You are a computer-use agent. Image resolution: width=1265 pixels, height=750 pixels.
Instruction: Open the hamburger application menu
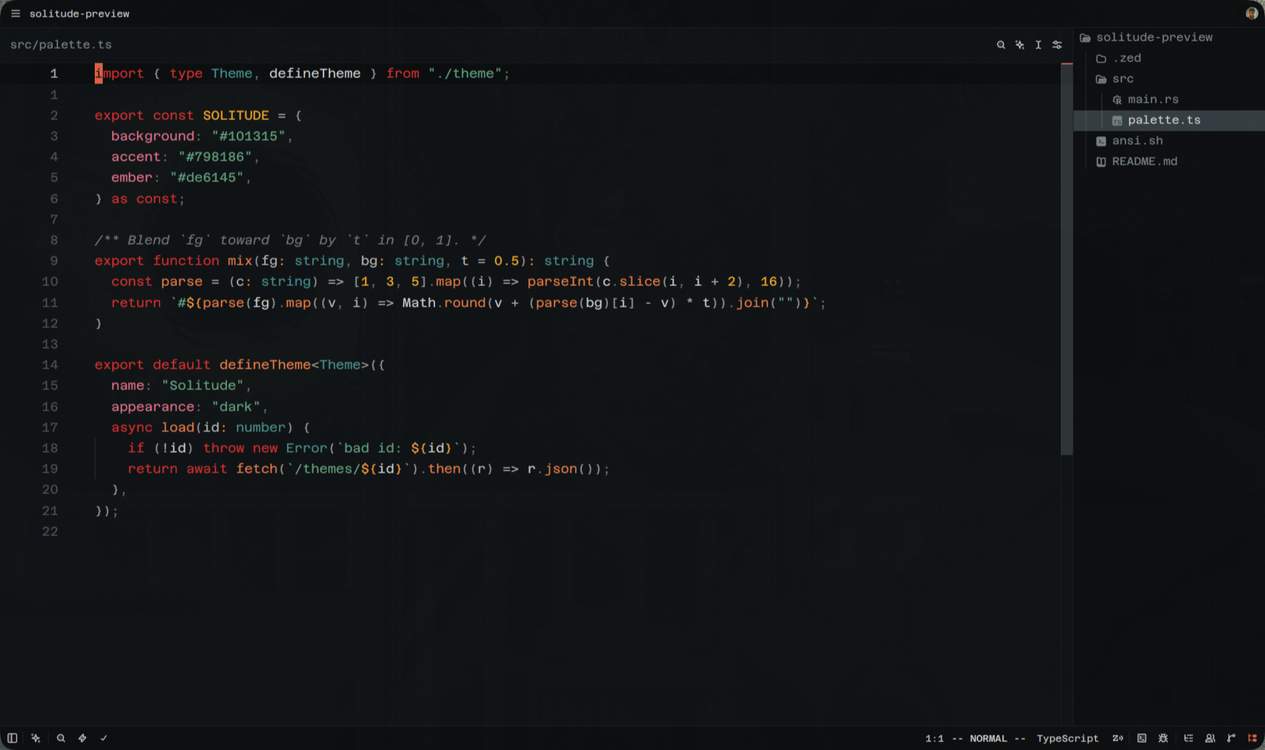pos(15,13)
